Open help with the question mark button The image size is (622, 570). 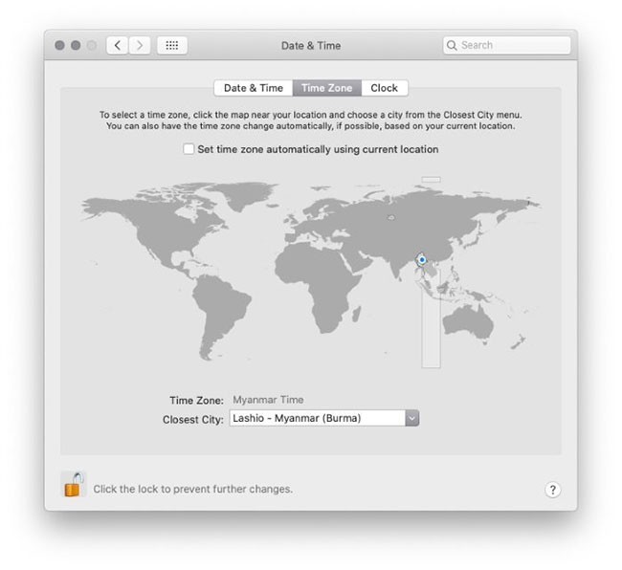point(552,490)
